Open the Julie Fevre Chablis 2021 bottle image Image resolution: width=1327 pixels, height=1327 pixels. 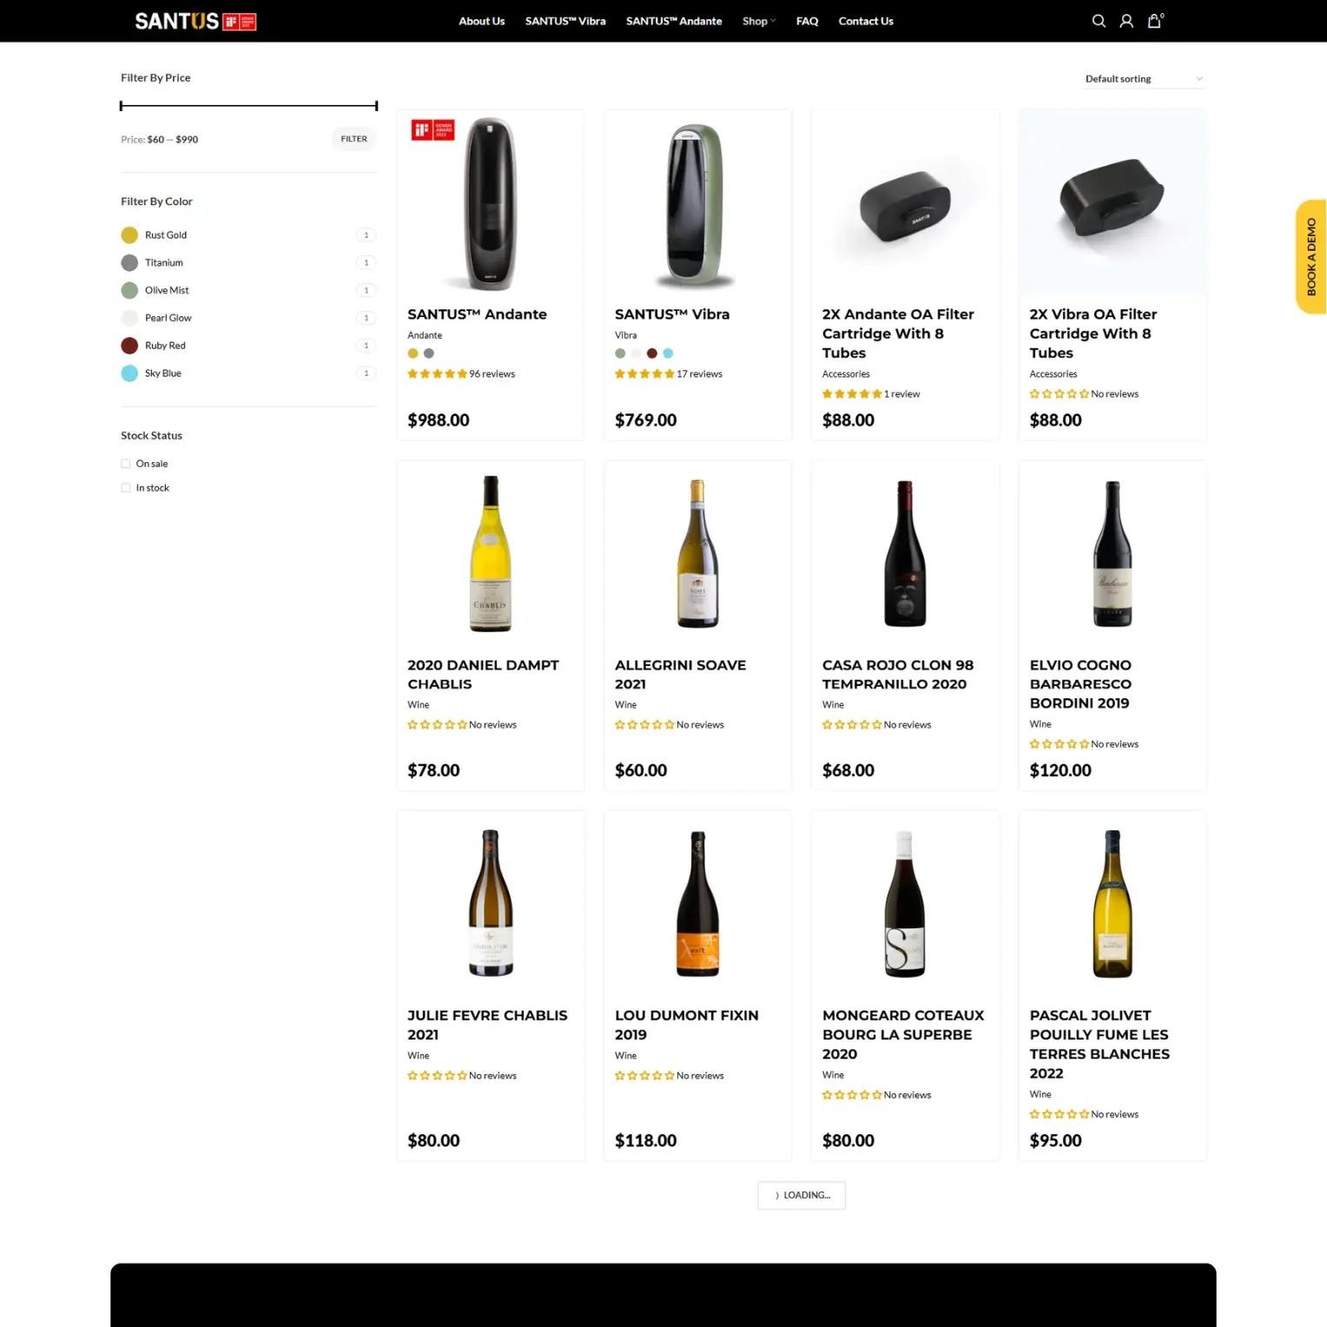point(491,904)
